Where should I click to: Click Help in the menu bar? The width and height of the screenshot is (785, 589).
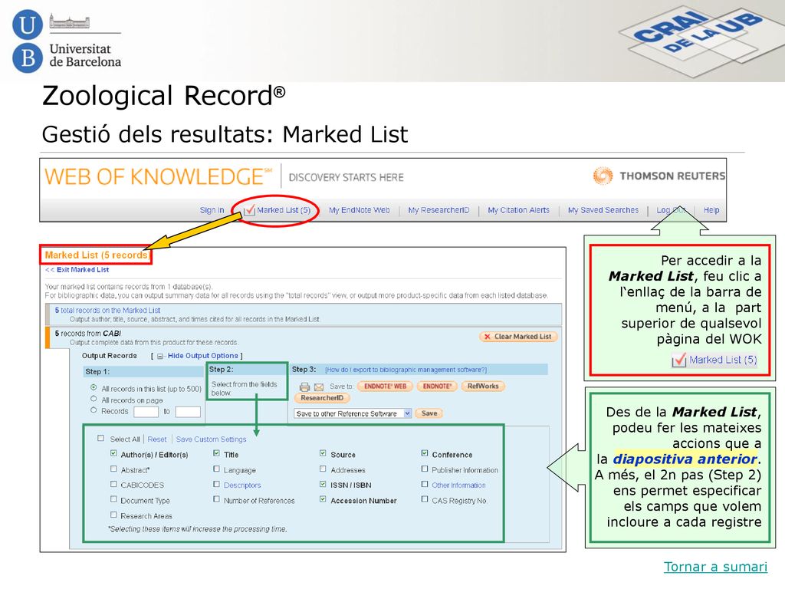[711, 210]
